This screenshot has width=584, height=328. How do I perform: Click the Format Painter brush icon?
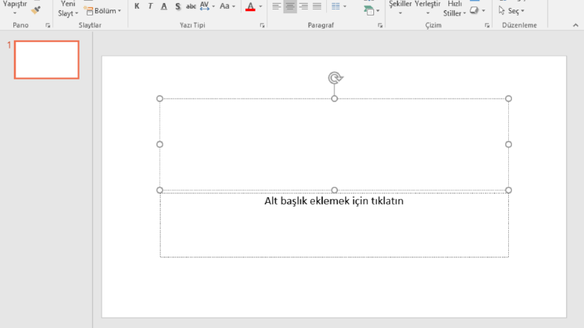[36, 10]
